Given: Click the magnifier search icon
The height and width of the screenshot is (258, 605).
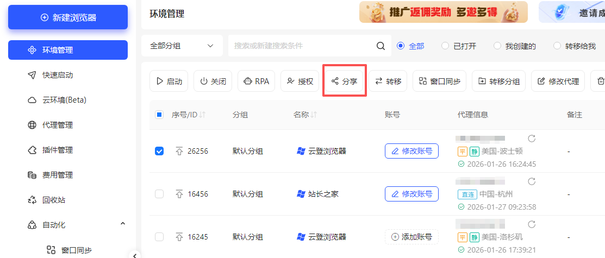Looking at the screenshot, I should [381, 46].
